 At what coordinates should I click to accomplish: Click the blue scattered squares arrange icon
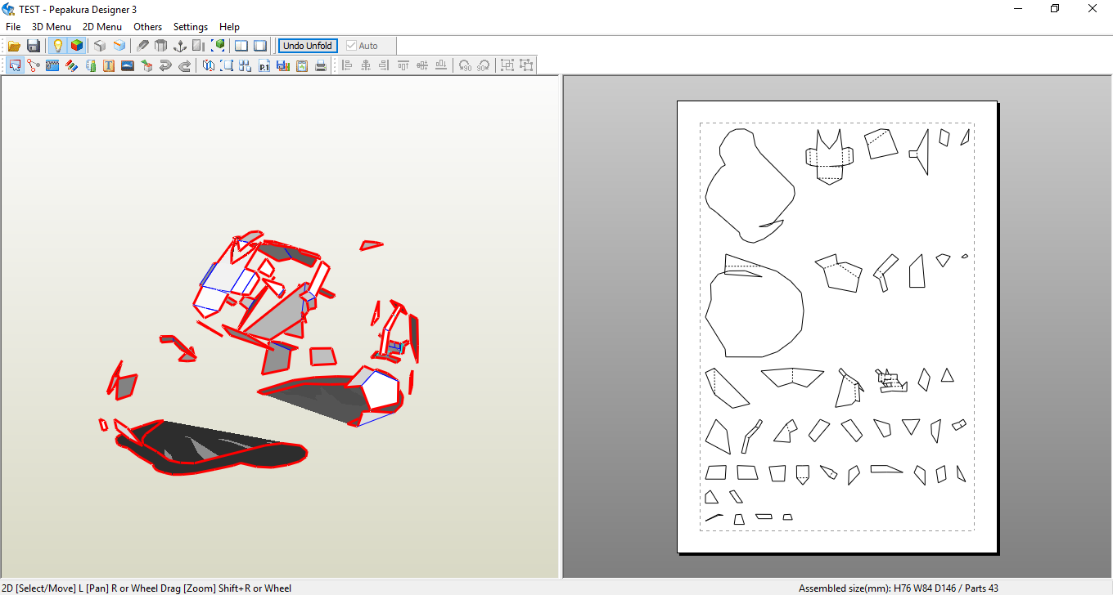[246, 65]
